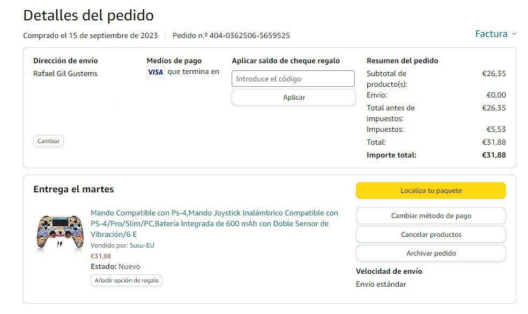528x314 pixels.
Task: Click the Factura chevron arrow
Action: click(514, 34)
